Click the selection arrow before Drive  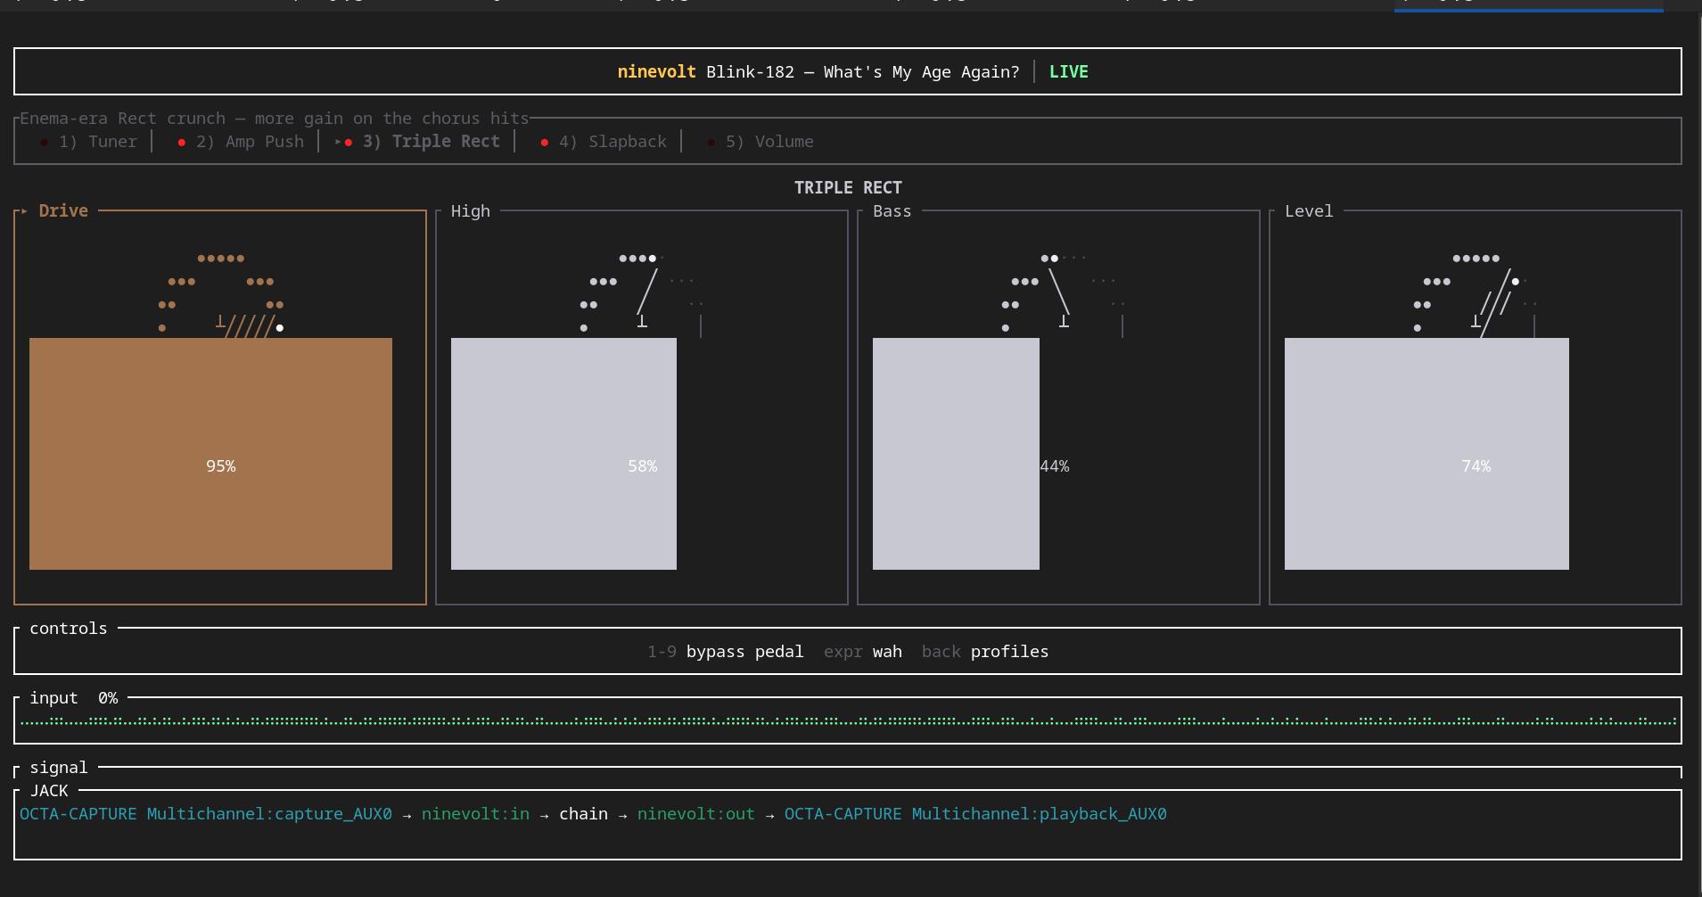[24, 211]
